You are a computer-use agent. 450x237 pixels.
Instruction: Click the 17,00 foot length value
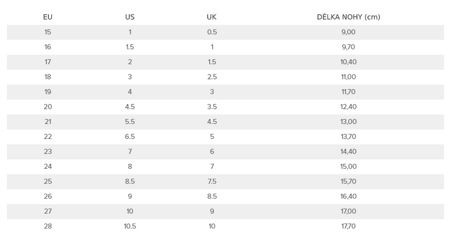pos(348,211)
